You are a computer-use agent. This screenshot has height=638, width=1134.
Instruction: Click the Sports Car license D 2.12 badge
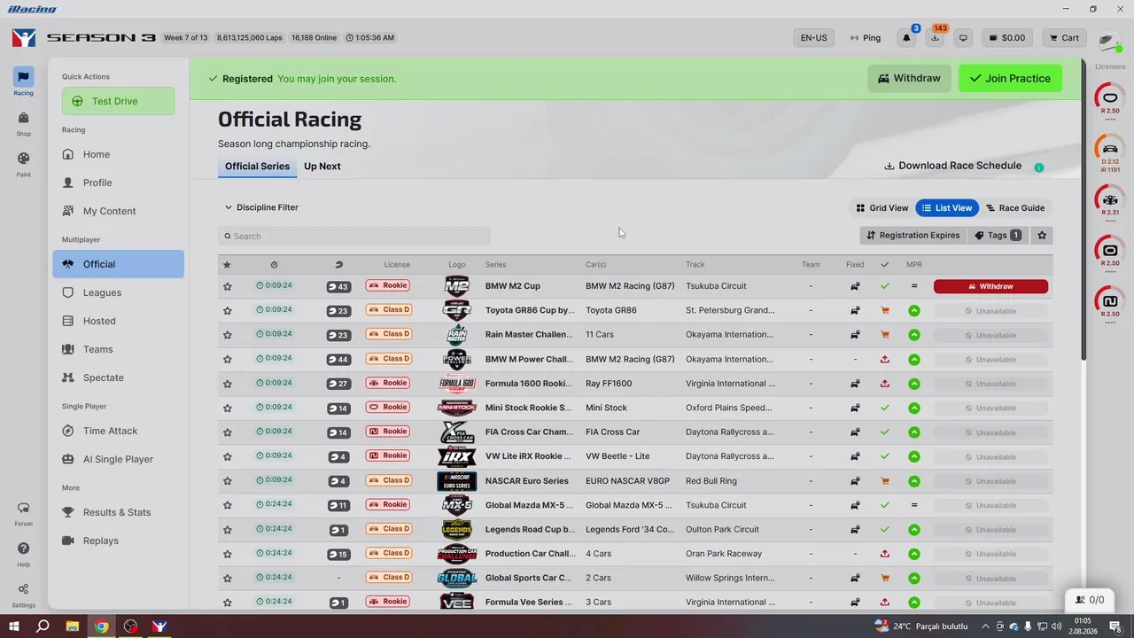(x=1110, y=151)
